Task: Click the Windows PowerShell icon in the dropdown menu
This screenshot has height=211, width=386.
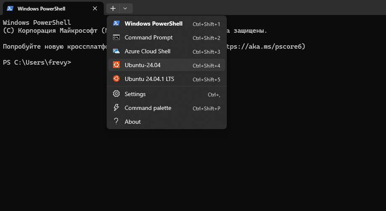Action: (116, 23)
